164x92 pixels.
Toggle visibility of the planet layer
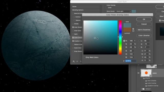pos(138,73)
